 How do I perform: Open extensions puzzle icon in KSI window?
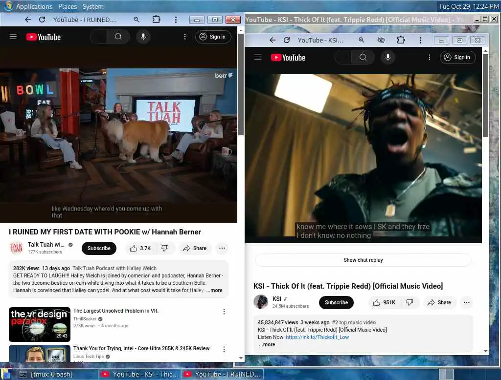(x=401, y=40)
